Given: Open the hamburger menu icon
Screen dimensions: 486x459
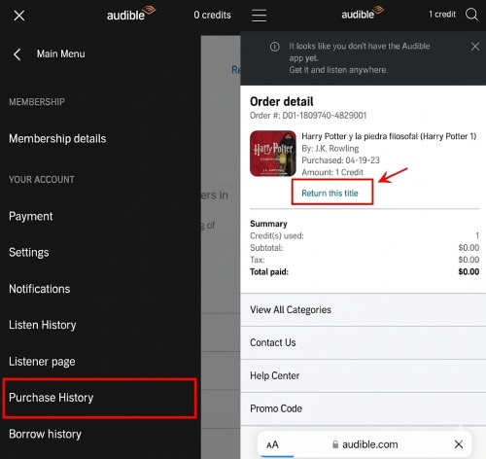Looking at the screenshot, I should pyautogui.click(x=260, y=16).
